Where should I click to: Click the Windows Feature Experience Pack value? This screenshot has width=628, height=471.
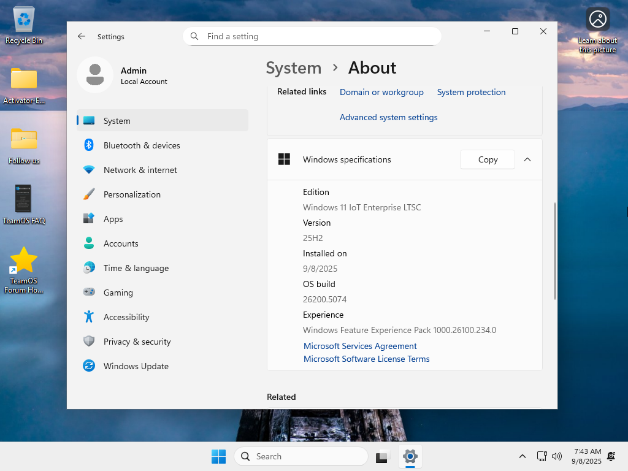(x=399, y=330)
